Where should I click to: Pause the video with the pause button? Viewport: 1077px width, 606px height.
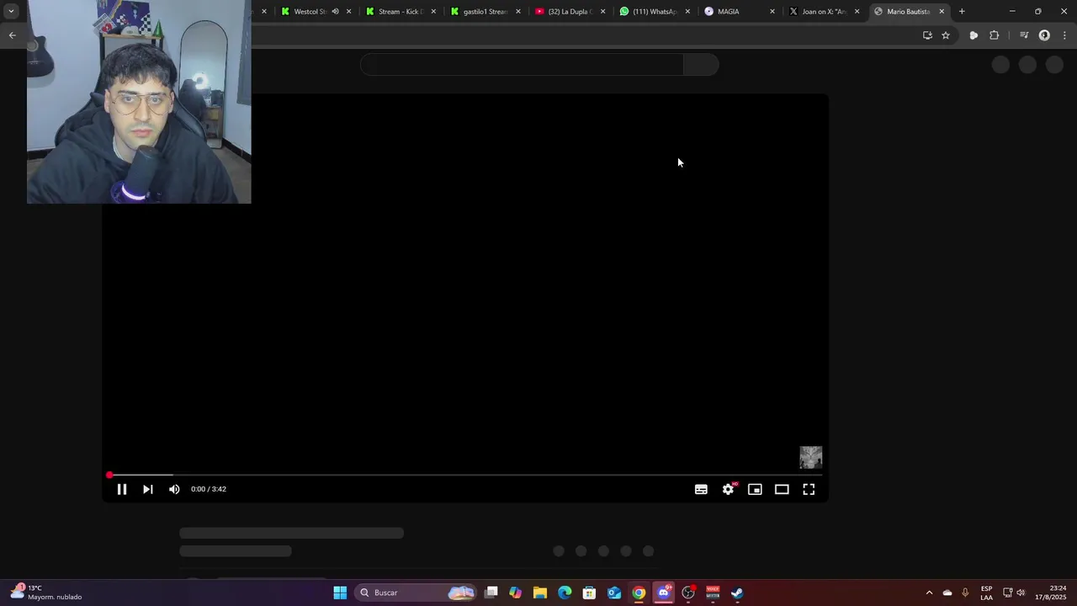pyautogui.click(x=122, y=489)
